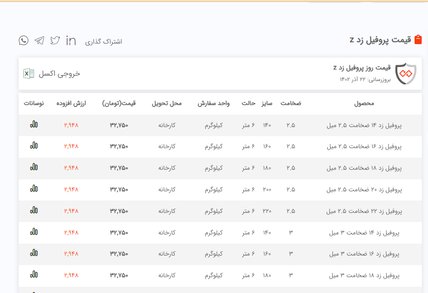Open product پروفیل زد 20 ضخامت 2.5 میل
428x293 pixels.
tap(364, 189)
